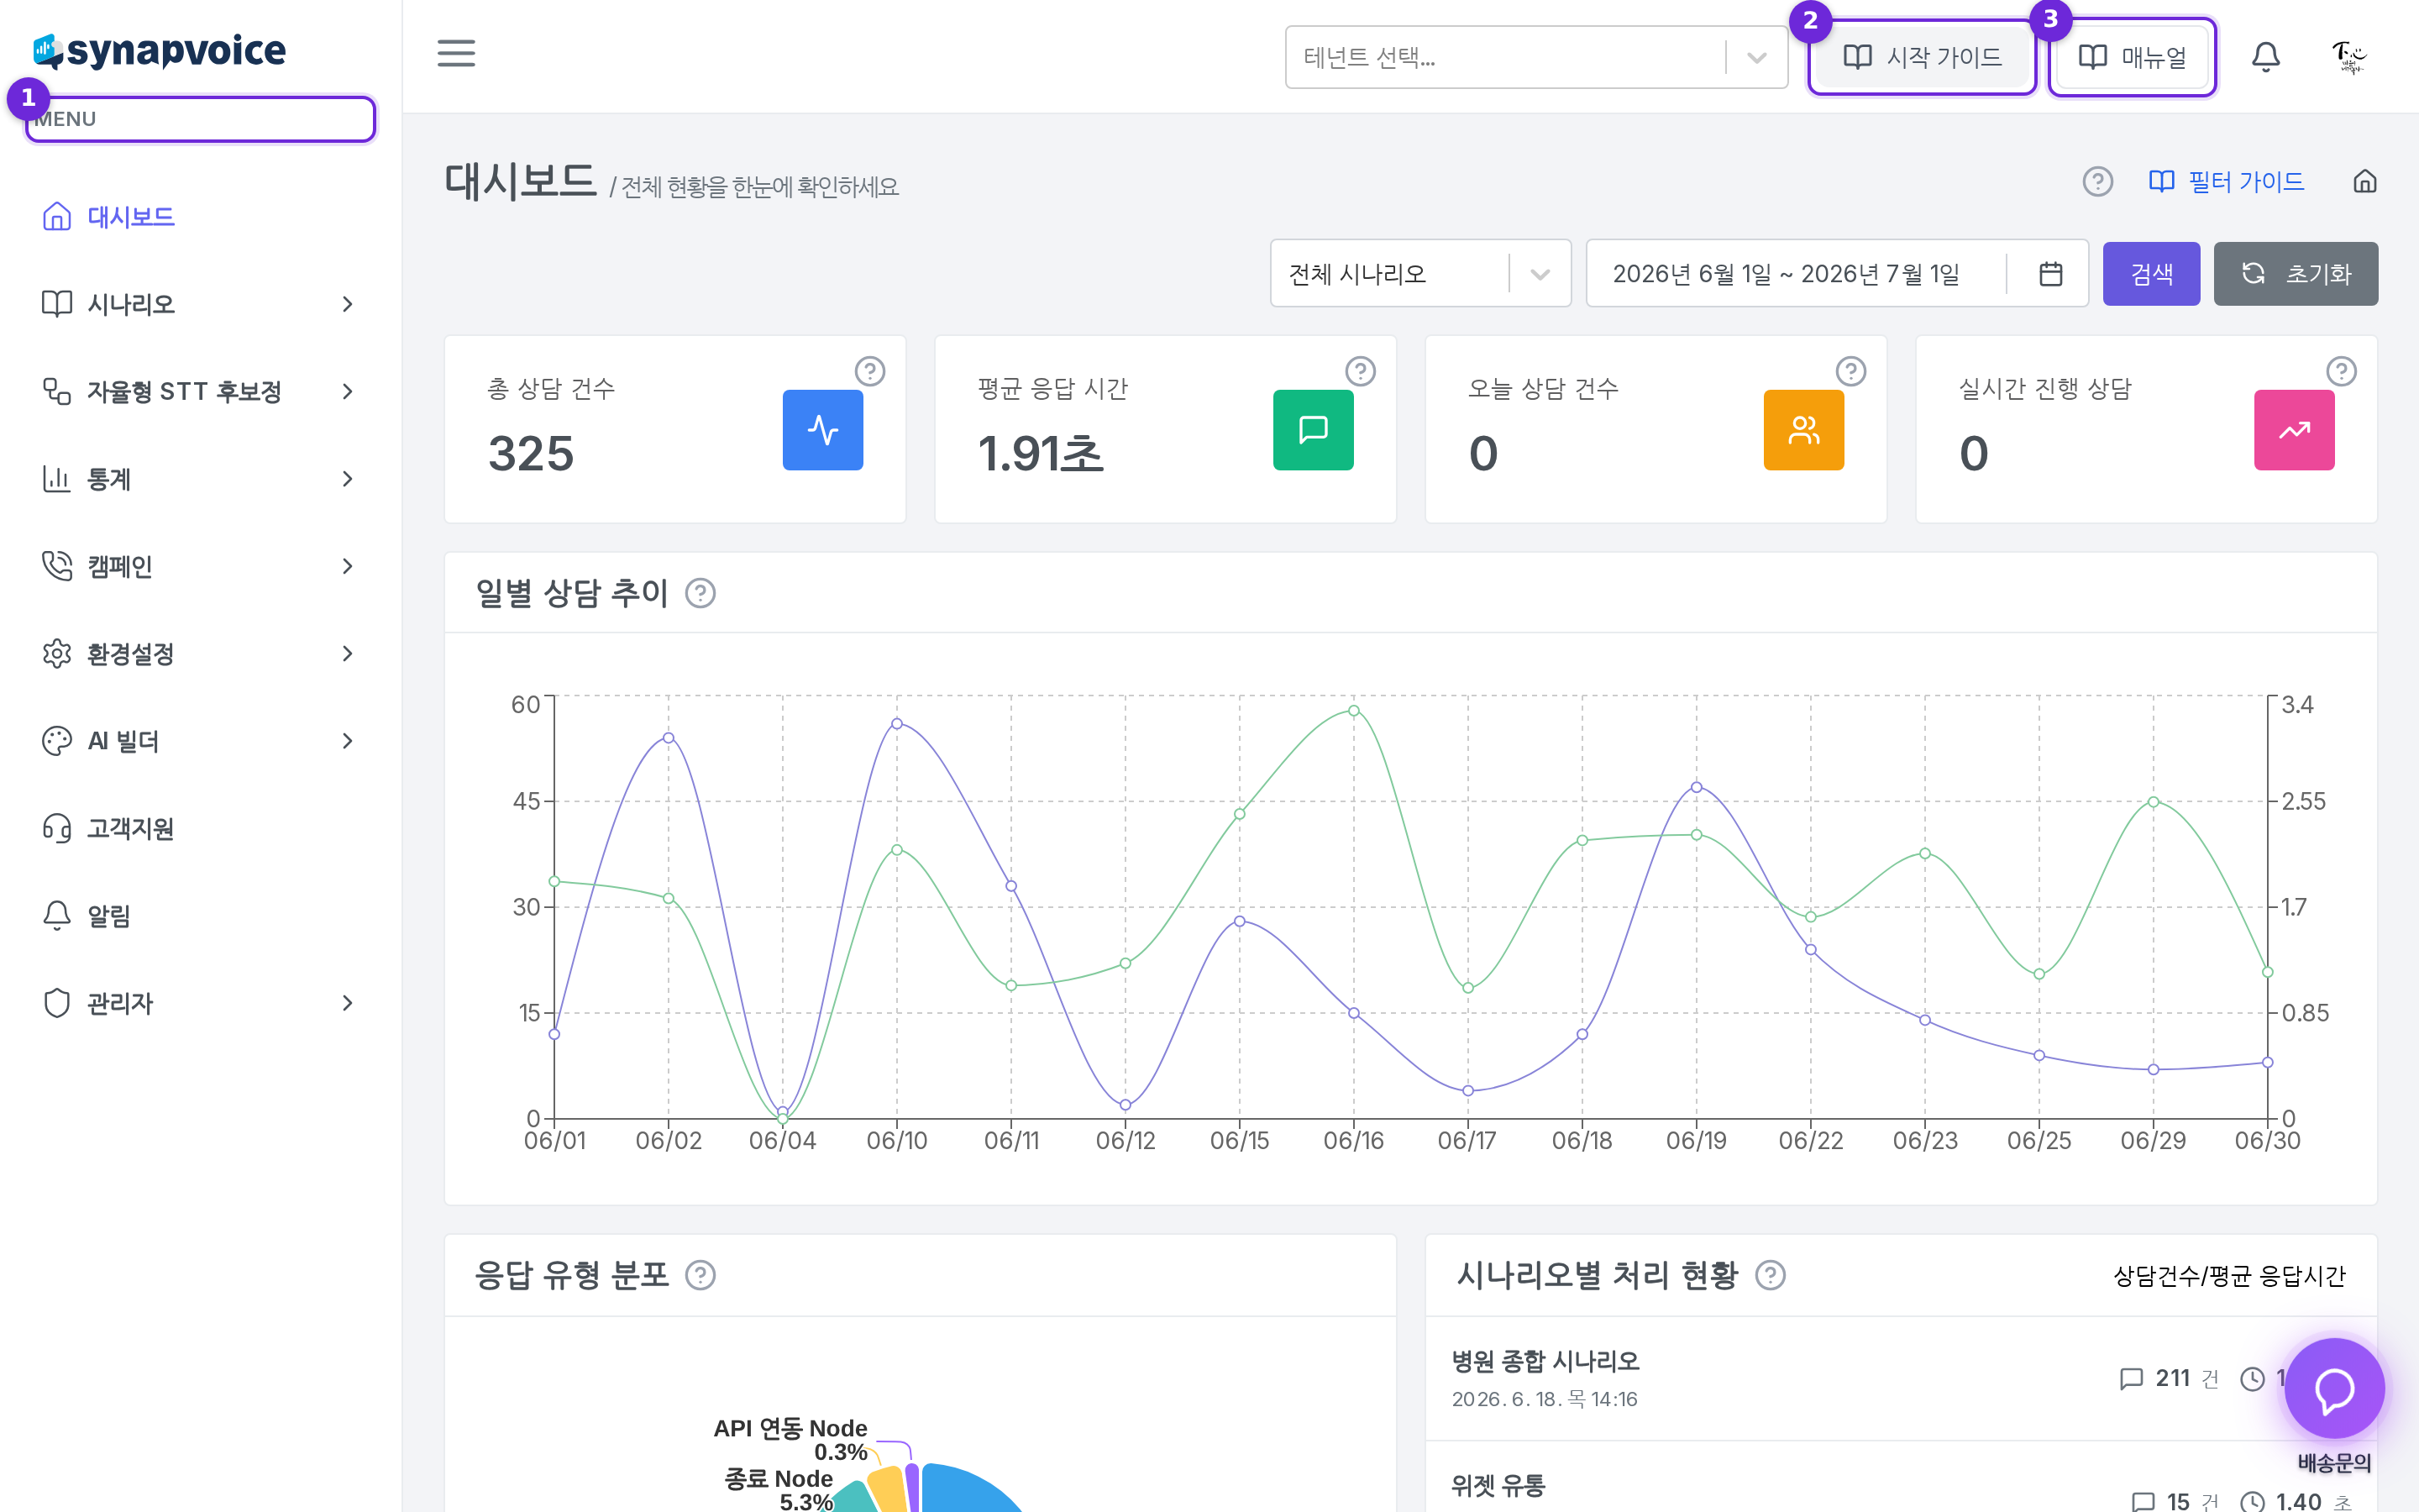Go to 대시보드 in sidebar
The height and width of the screenshot is (1512, 2419).
pyautogui.click(x=200, y=216)
